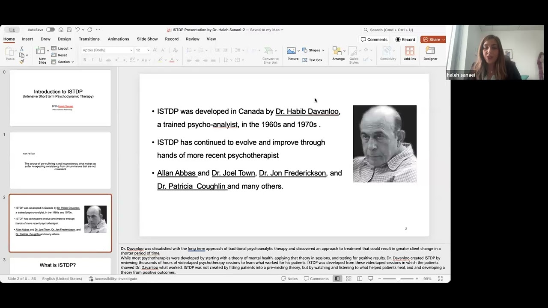Fit slide to window icon

pyautogui.click(x=440, y=279)
